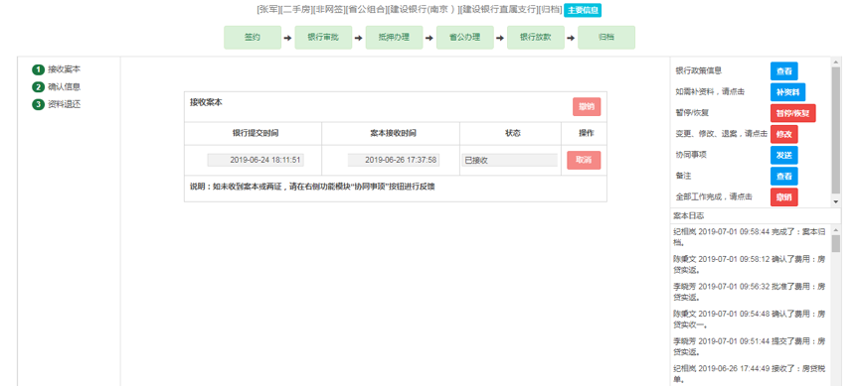Screen dimensions: 859x386
Task: Click log entry dated 2019-07-01 09:58:44
Action: pyautogui.click(x=750, y=237)
